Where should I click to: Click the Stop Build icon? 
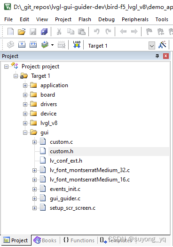[62, 45]
